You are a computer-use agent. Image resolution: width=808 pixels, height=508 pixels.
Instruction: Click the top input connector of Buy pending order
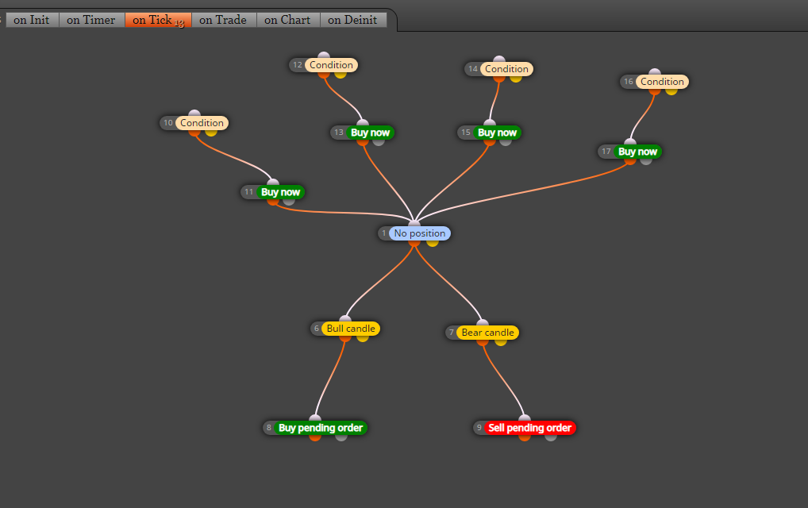pyautogui.click(x=315, y=418)
